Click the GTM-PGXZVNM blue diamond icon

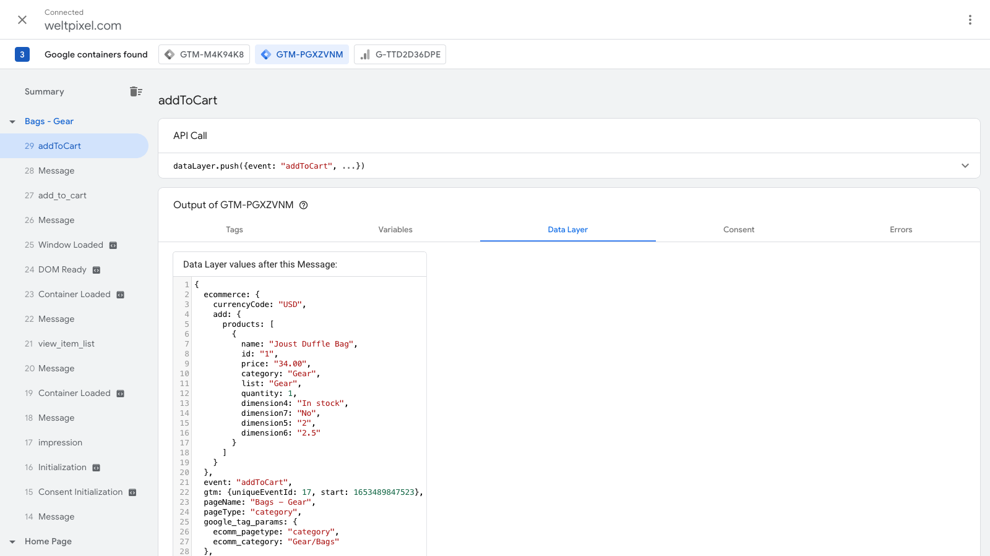tap(266, 54)
